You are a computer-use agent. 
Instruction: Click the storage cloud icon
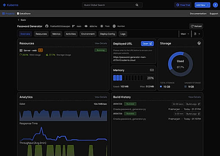click(199, 43)
